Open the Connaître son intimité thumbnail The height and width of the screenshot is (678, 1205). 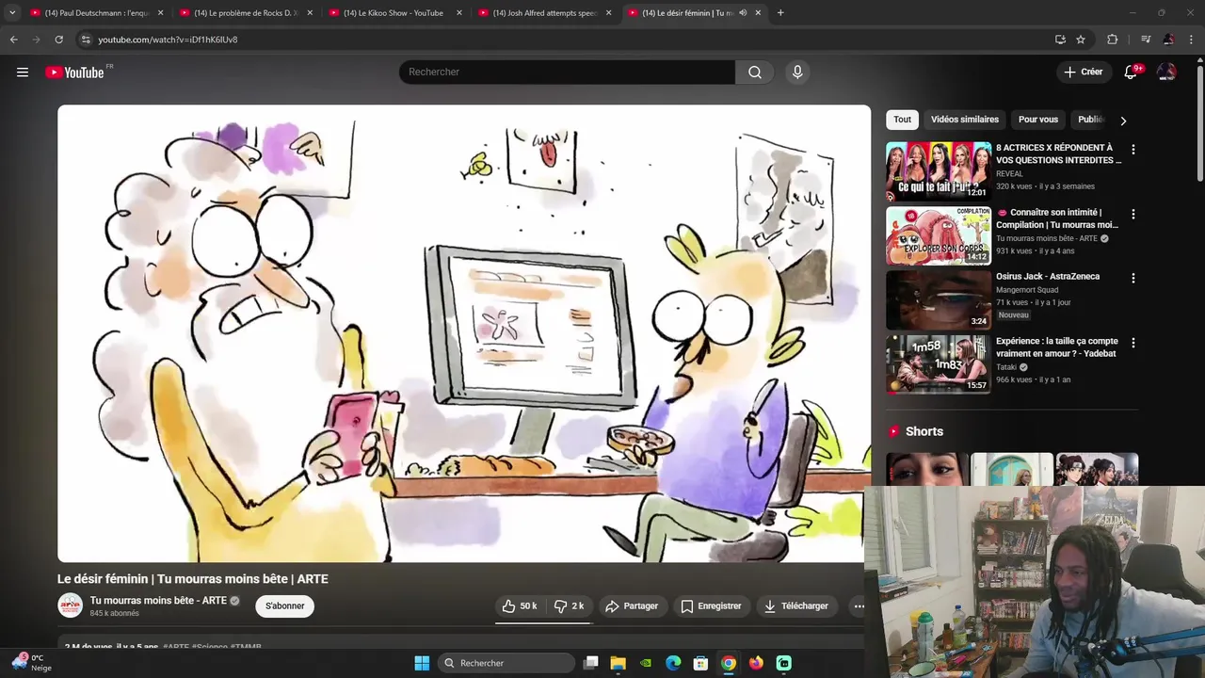point(939,235)
